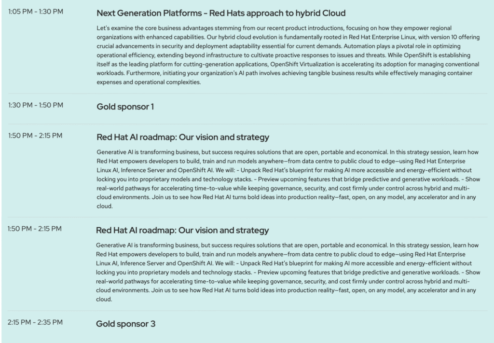This screenshot has width=494, height=343.
Task: Select the 1:05 PM - 1:30 PM time slot
Action: pyautogui.click(x=36, y=11)
